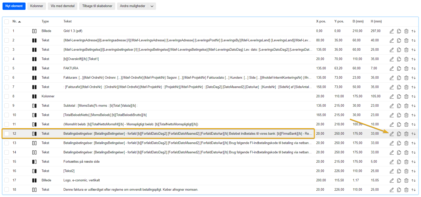Click move arrows icon on row 8

[x=413, y=96]
